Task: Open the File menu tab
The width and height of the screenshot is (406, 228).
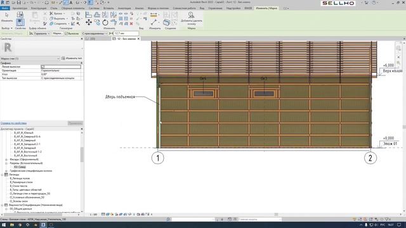Action: [x=4, y=8]
